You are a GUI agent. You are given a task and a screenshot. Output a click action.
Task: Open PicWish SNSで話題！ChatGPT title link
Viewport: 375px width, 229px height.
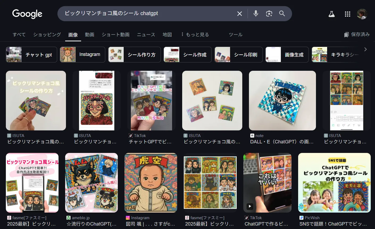click(x=333, y=224)
